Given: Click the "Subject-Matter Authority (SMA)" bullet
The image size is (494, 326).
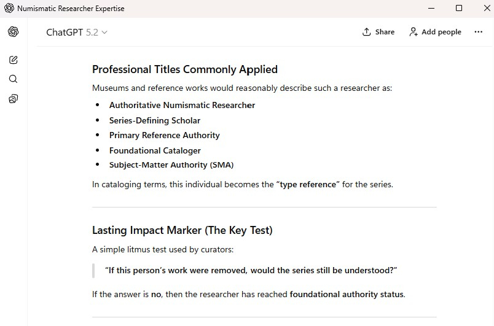Looking at the screenshot, I should (x=171, y=165).
